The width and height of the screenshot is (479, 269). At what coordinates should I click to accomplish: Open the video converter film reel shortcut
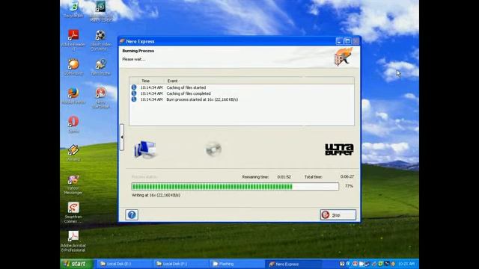tap(101, 40)
